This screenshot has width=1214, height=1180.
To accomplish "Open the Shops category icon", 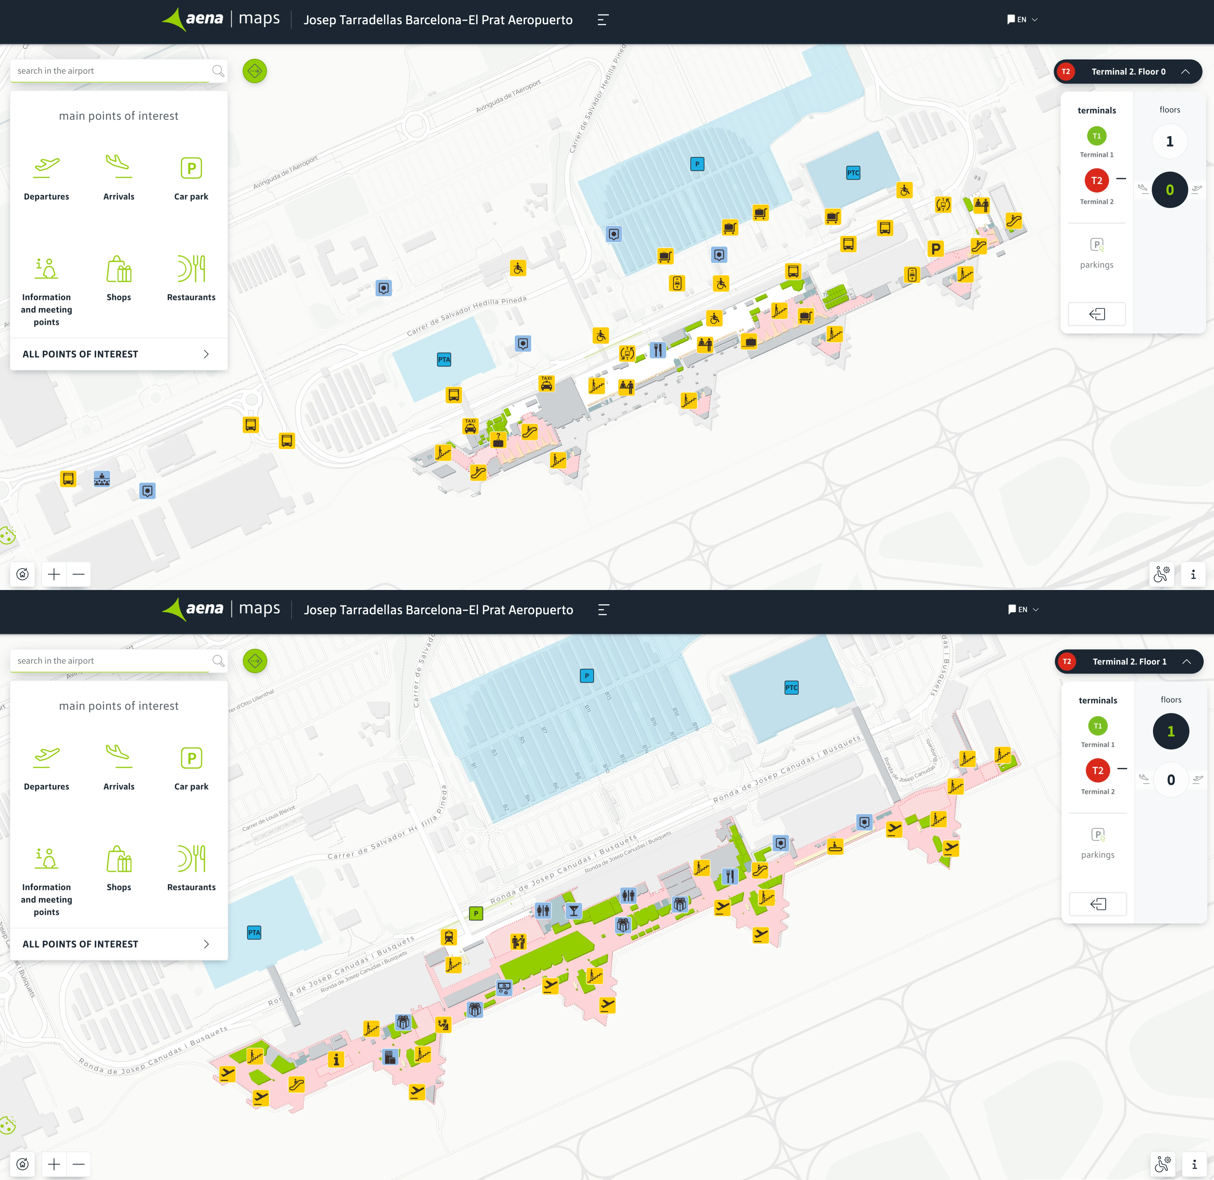I will 118,269.
